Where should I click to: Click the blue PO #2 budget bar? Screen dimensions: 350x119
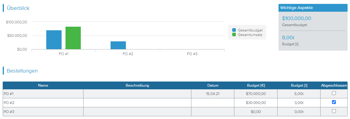(x=118, y=45)
